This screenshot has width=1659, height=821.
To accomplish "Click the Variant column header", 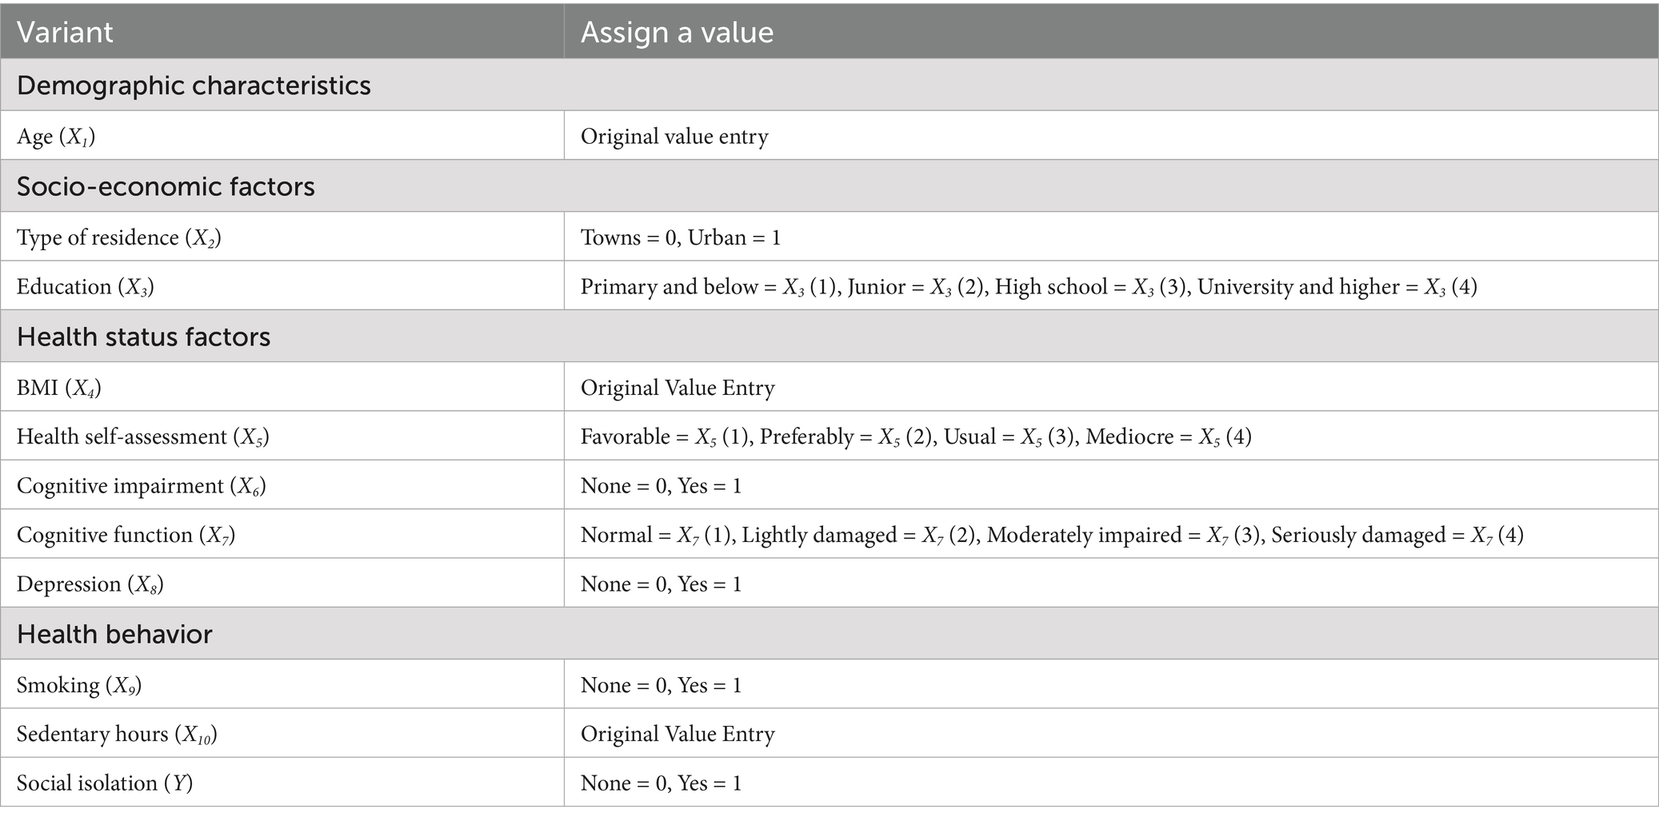I will 282,32.
